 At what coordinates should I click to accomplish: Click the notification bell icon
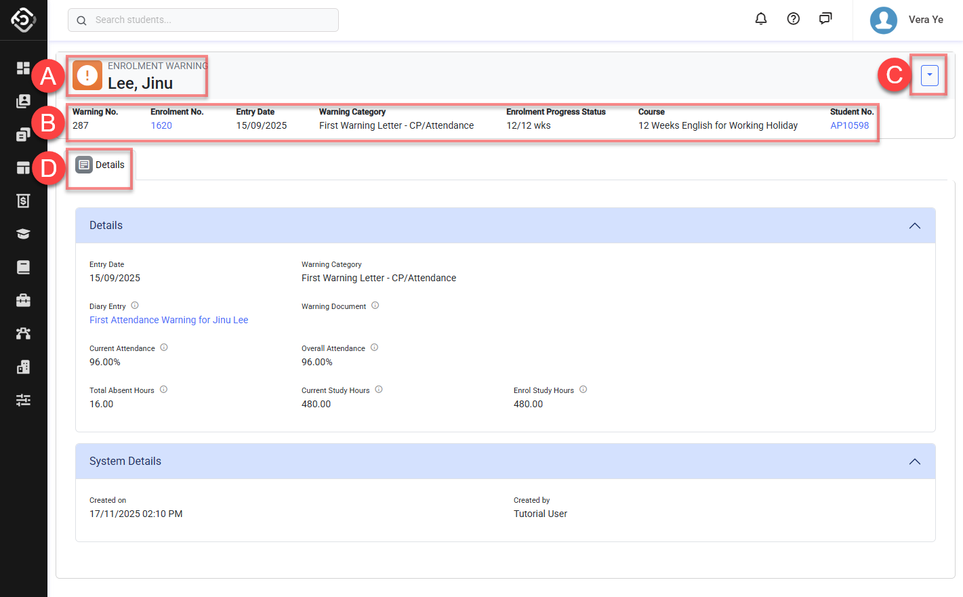point(761,19)
